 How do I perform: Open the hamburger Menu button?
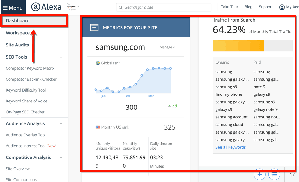13,8
